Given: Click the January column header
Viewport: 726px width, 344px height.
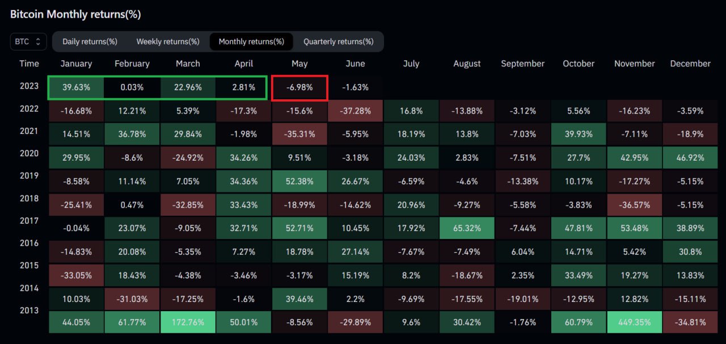Looking at the screenshot, I should (76, 64).
